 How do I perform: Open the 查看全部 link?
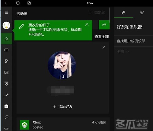click(102, 37)
